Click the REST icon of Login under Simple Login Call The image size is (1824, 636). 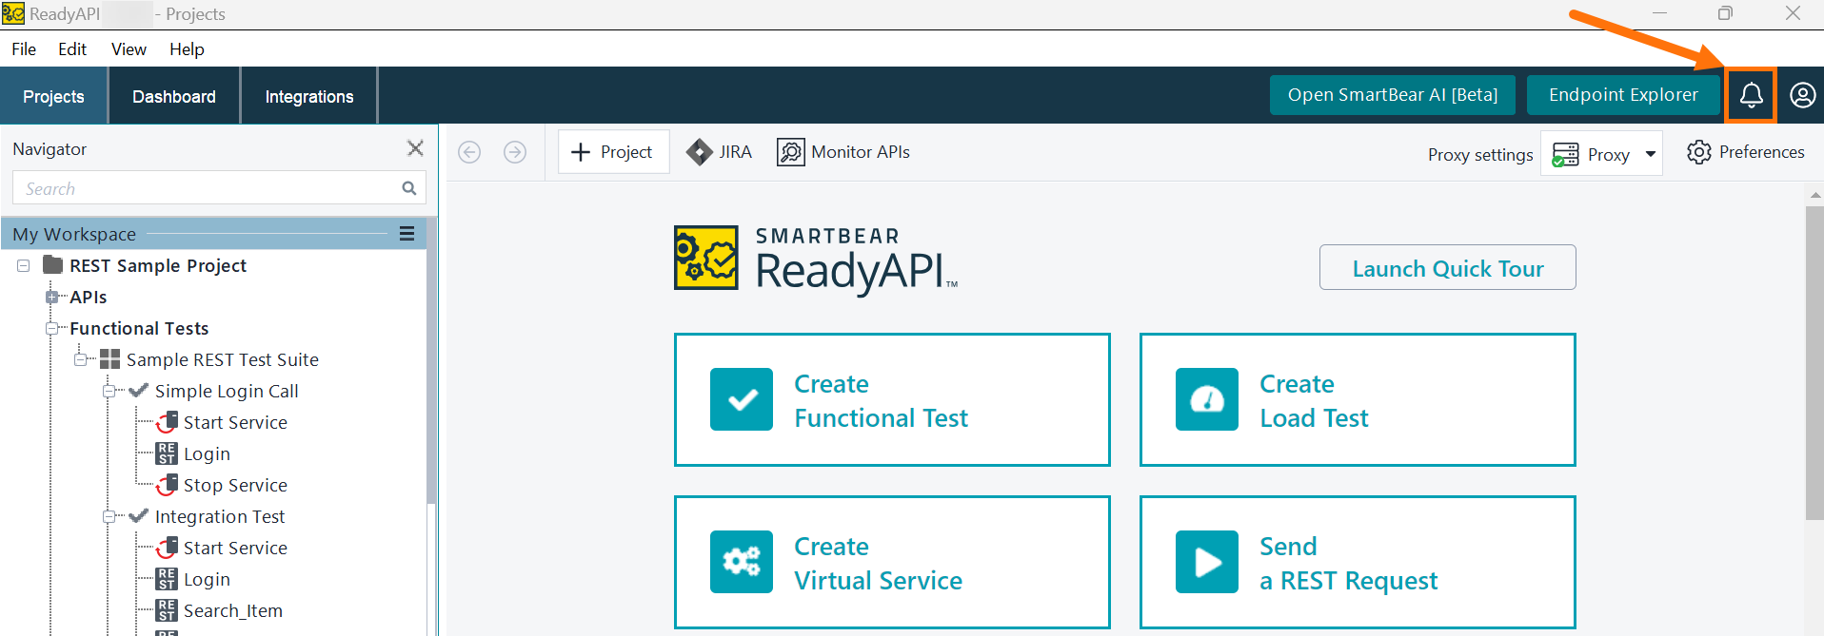click(x=167, y=453)
